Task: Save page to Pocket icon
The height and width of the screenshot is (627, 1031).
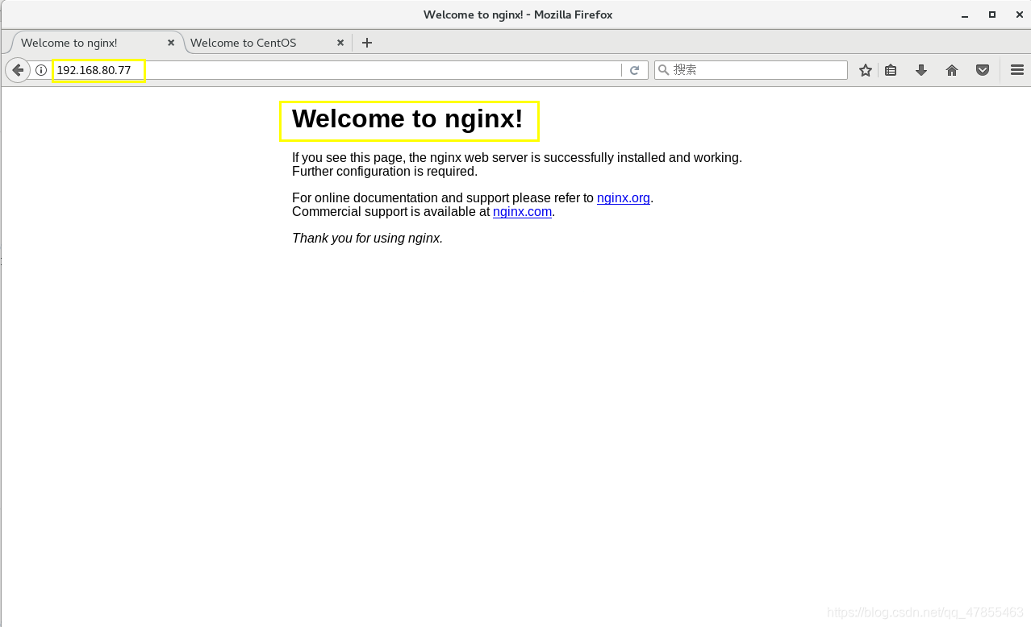Action: coord(983,70)
